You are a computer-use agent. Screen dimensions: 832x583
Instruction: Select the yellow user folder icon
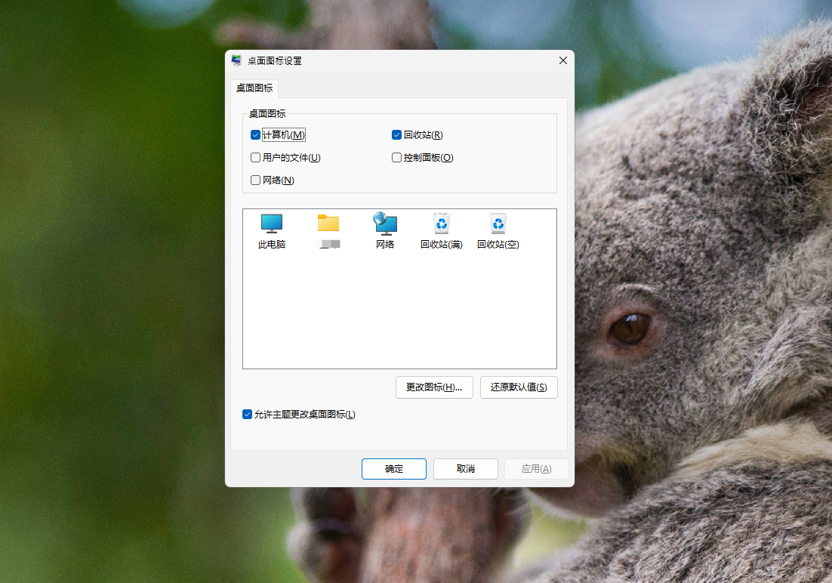point(328,224)
